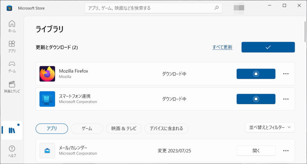Click 開く button for メール/カレンダー

tap(256, 151)
